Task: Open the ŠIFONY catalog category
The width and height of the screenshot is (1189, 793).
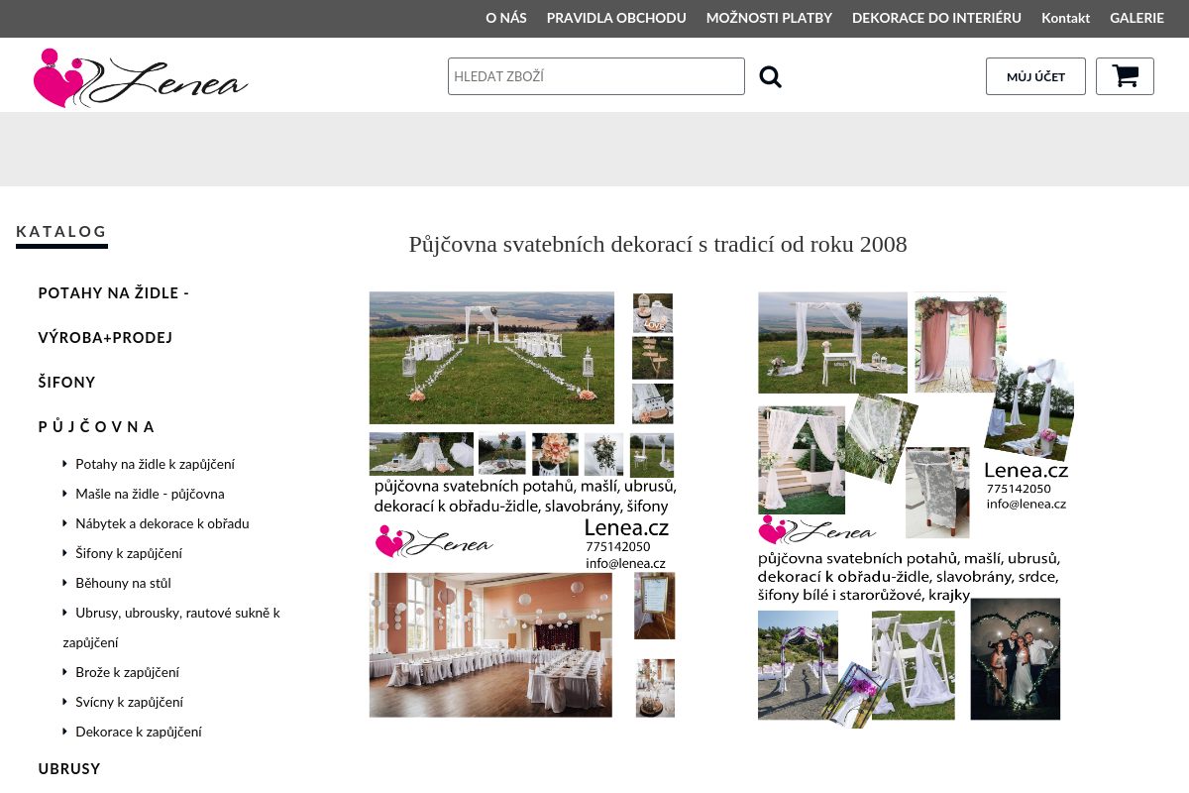Action: point(66,383)
